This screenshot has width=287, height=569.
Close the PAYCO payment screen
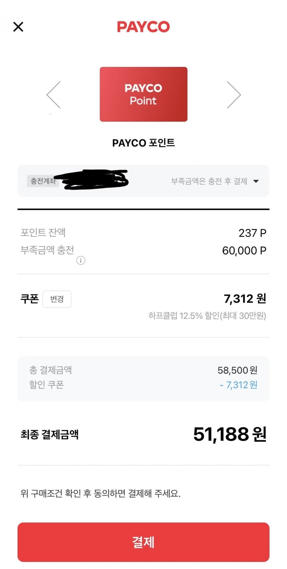[18, 27]
